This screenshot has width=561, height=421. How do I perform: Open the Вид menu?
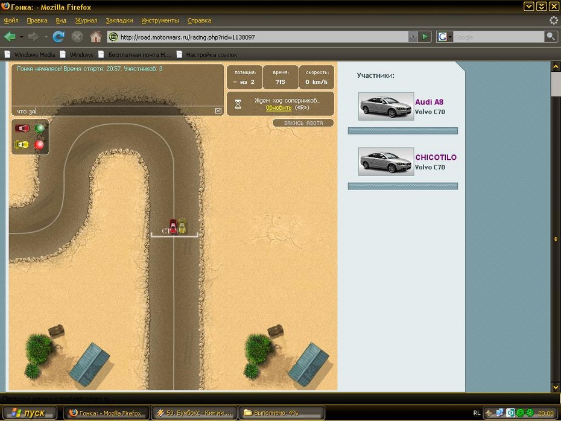61,21
